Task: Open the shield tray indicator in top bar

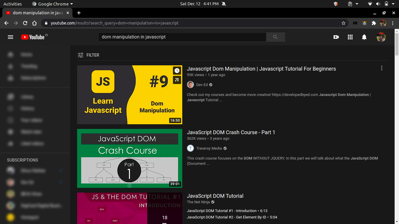Action: tap(336, 4)
